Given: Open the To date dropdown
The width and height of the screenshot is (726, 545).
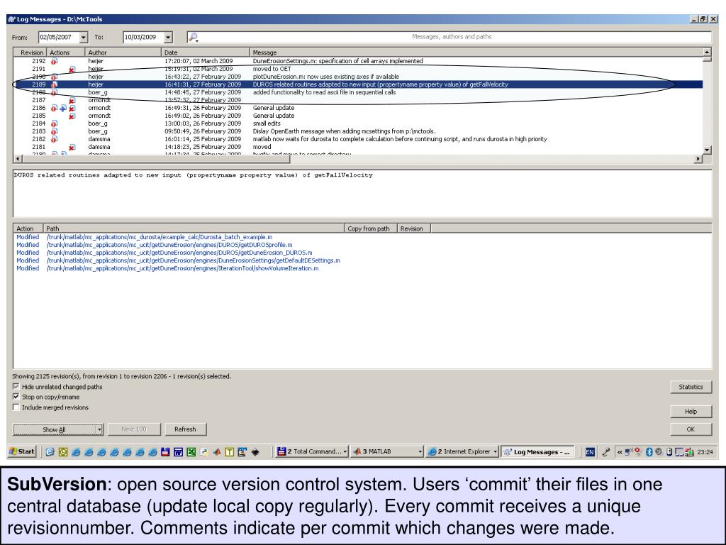Looking at the screenshot, I should click(168, 37).
